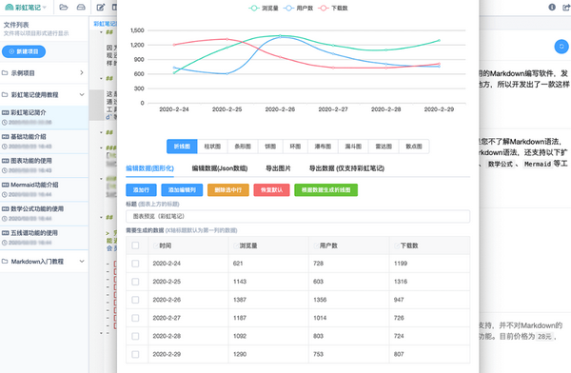
Task: Expand the 示例项目 folder
Action: [x=44, y=73]
